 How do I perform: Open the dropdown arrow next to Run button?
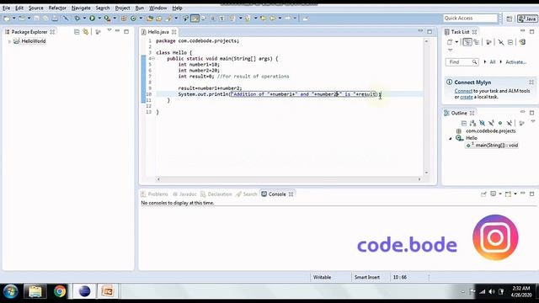(99, 19)
